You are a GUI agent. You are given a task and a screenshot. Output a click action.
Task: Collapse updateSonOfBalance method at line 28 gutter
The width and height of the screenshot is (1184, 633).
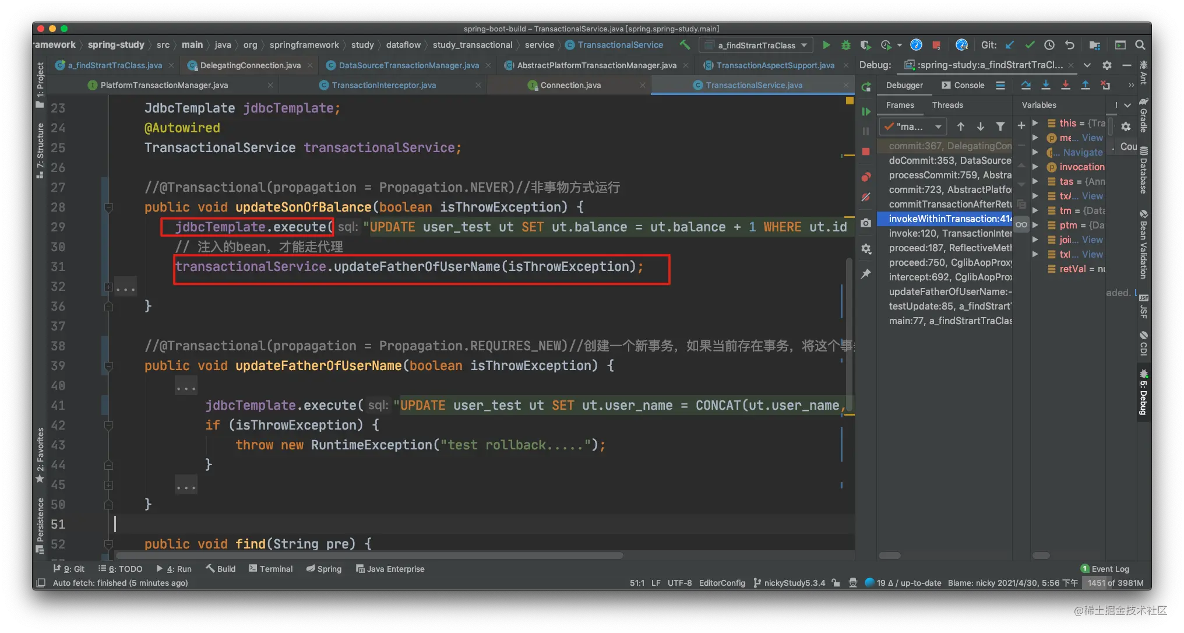[x=108, y=208]
